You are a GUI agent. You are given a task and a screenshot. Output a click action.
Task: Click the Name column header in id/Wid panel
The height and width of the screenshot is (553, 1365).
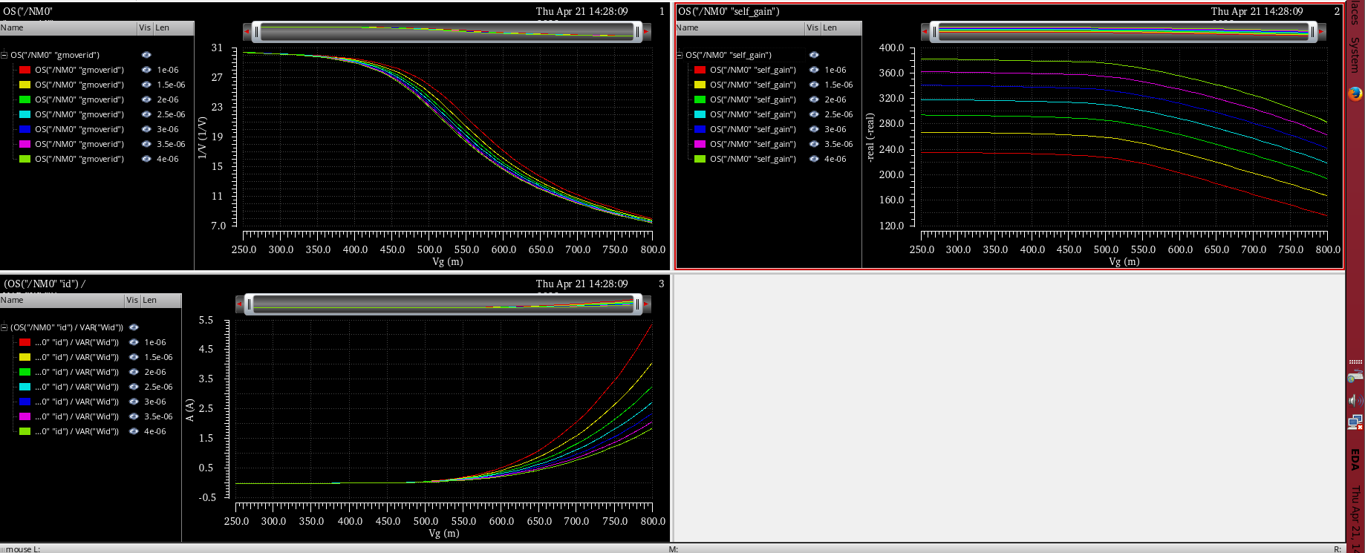coord(62,300)
